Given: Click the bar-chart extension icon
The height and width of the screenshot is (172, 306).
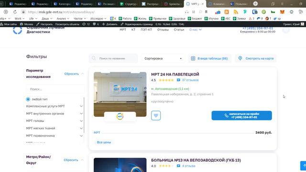Looking at the screenshot, I should tap(218, 12).
